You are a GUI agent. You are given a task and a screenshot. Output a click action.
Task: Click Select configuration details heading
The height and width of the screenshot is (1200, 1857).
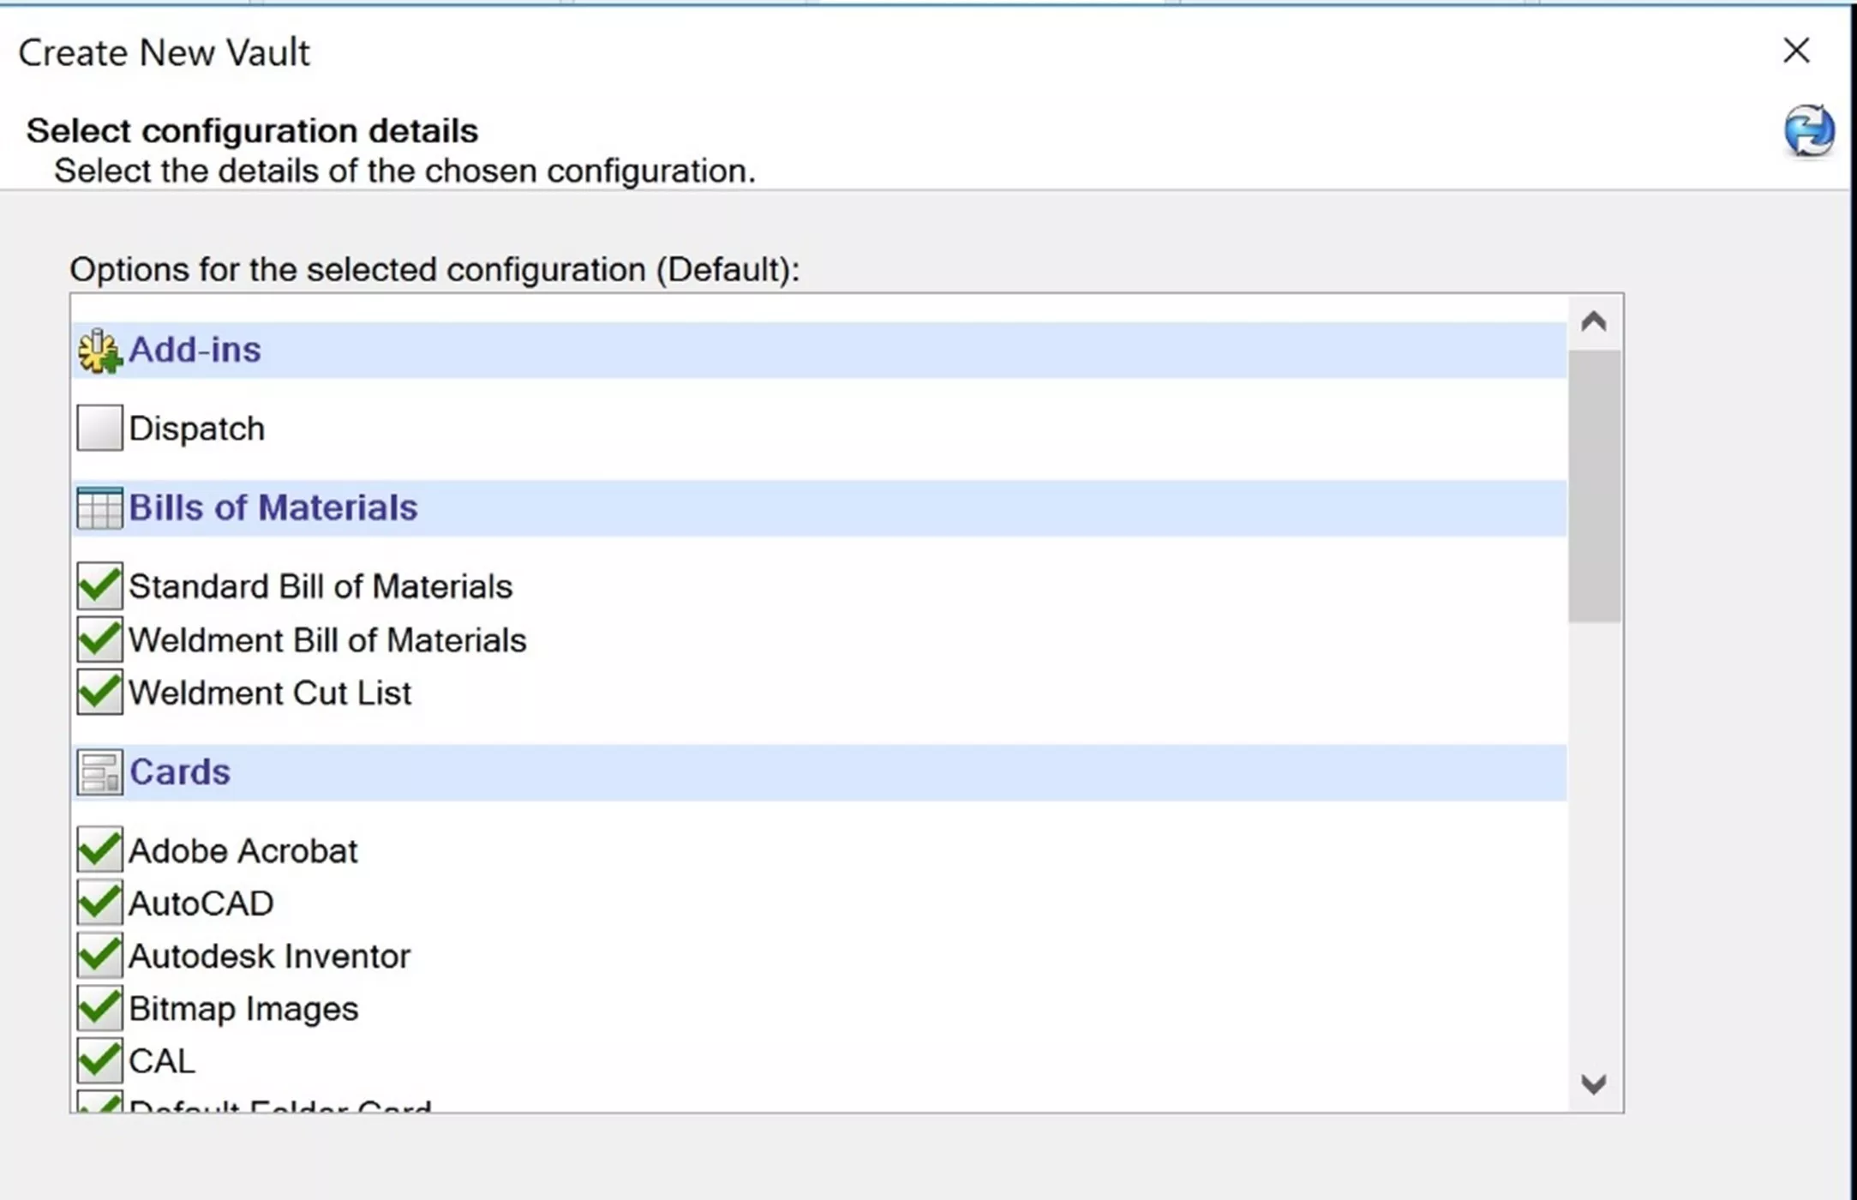[252, 129]
